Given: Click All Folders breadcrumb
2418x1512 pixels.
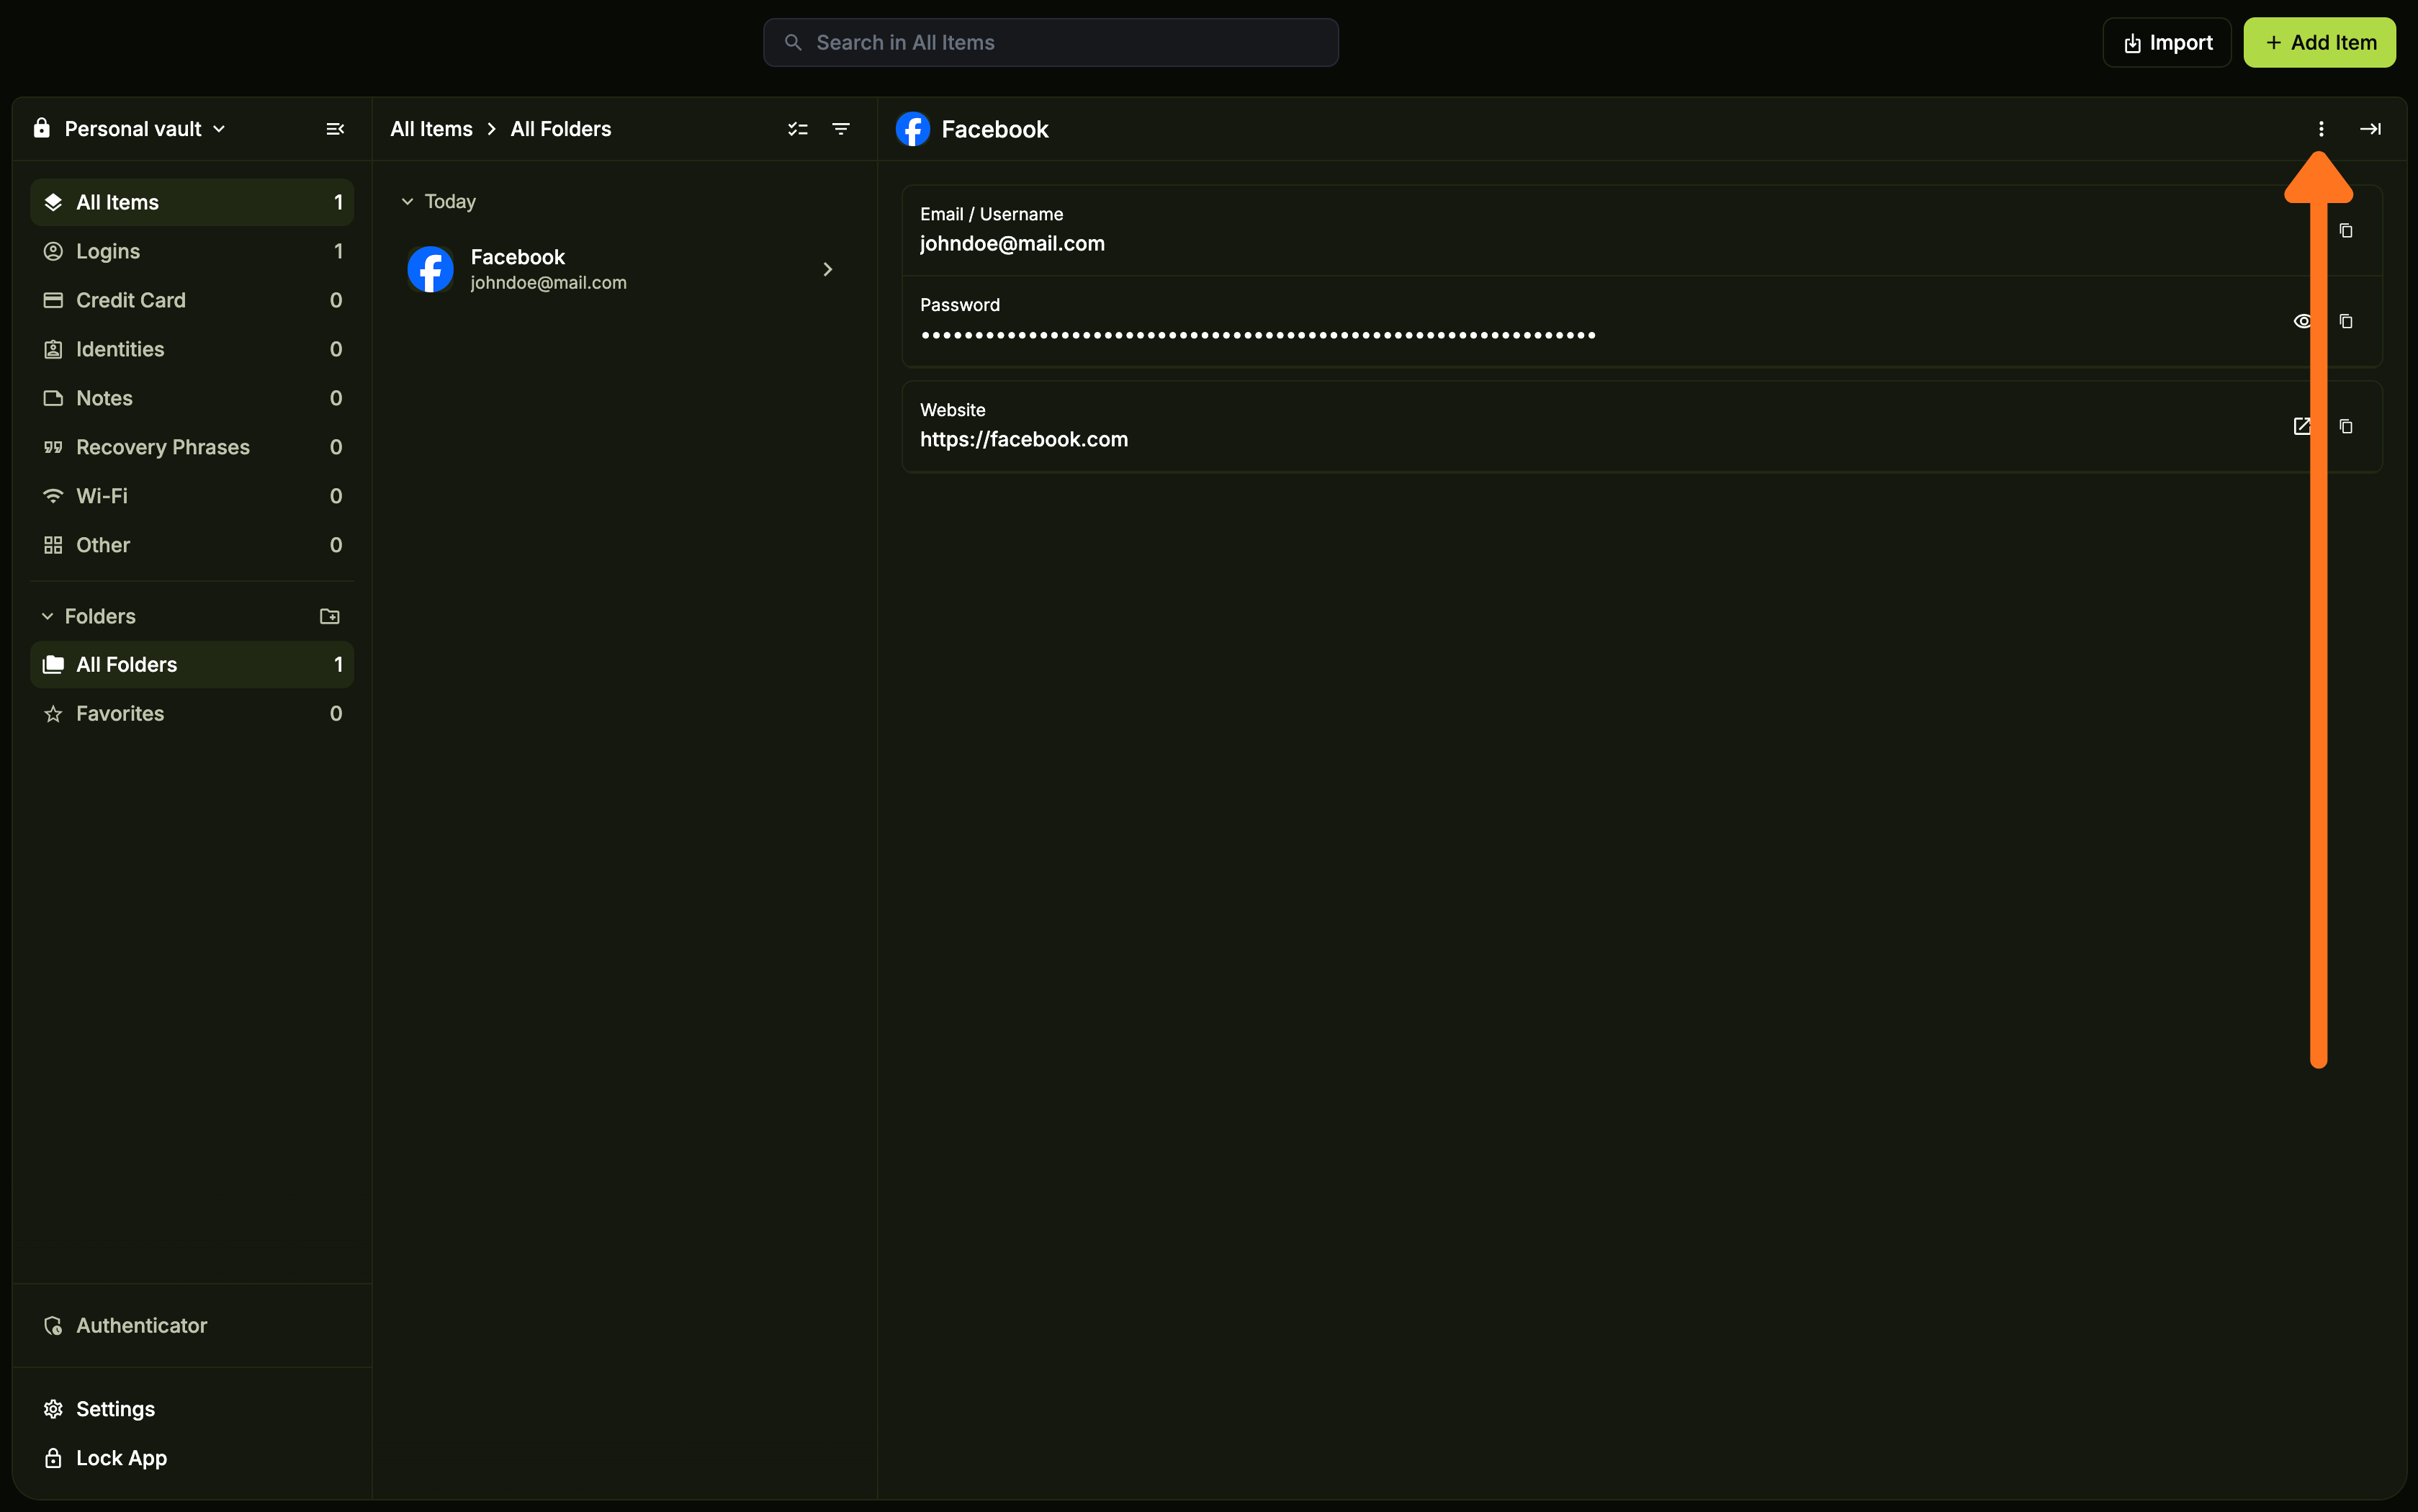Looking at the screenshot, I should [x=560, y=129].
